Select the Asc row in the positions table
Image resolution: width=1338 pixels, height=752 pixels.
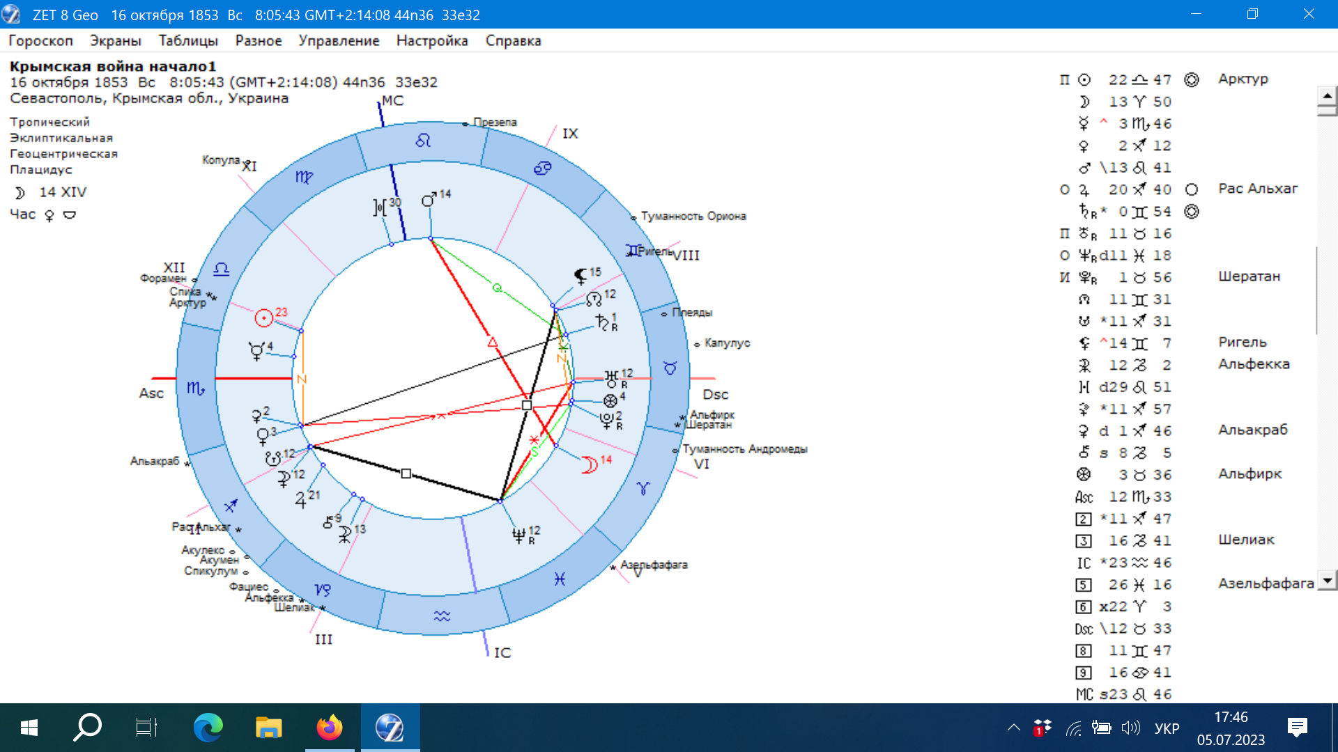click(1123, 497)
